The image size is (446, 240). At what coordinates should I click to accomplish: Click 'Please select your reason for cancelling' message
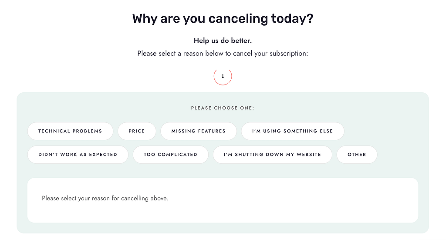[105, 198]
